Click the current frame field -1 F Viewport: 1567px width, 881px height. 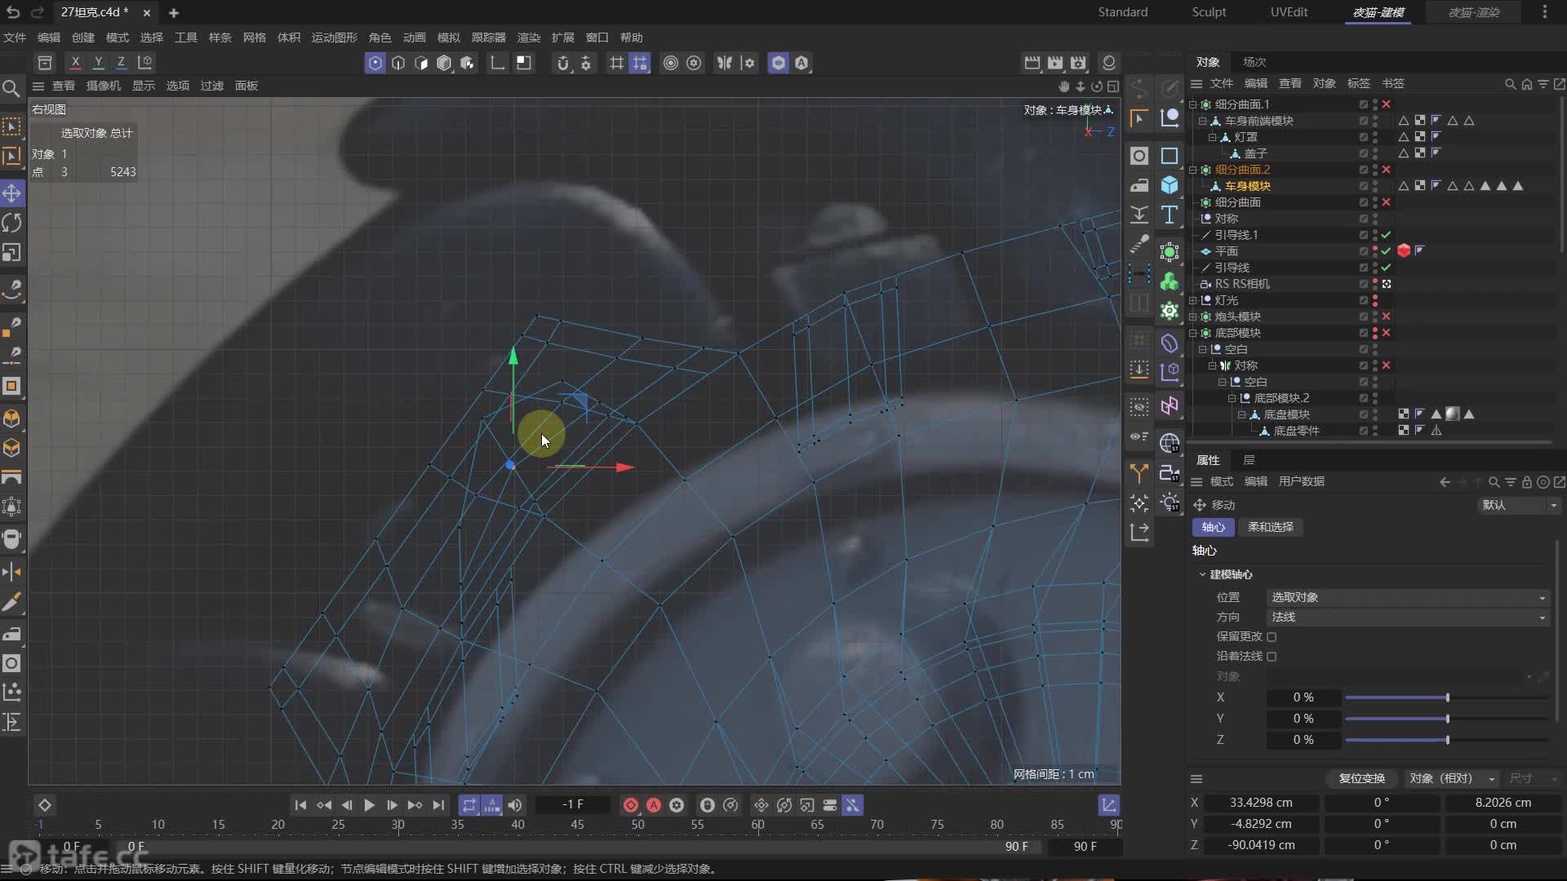point(573,804)
